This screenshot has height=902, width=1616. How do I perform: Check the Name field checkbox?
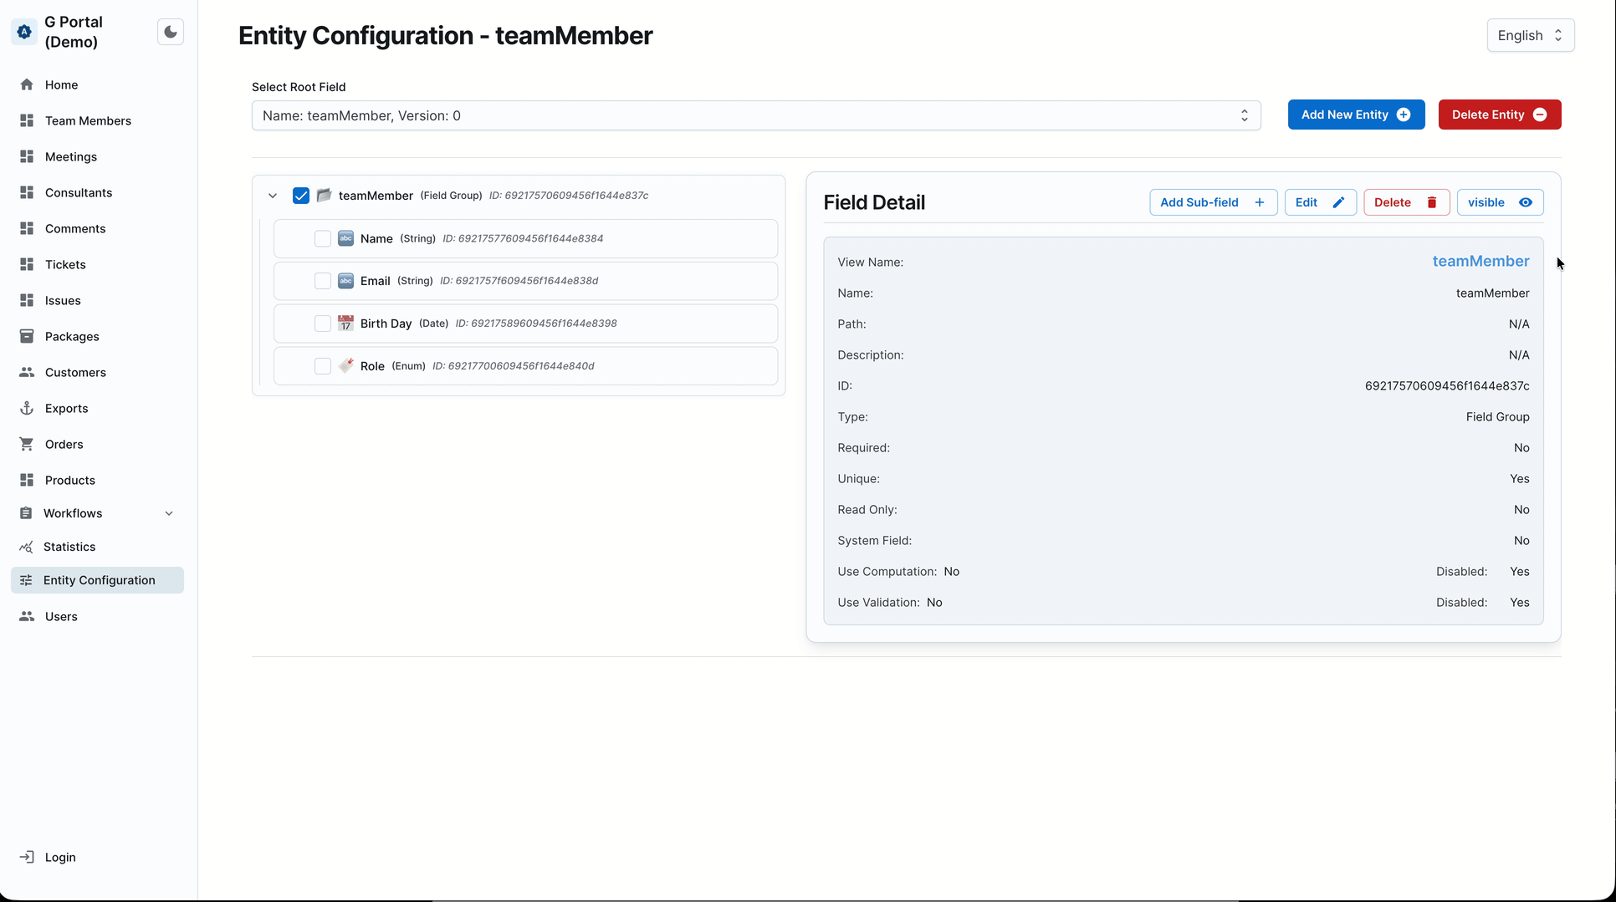coord(323,239)
